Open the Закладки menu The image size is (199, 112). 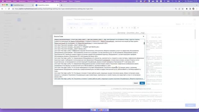click(x=48, y=1)
